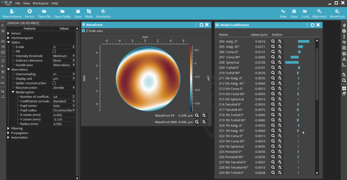Image resolution: width=347 pixels, height=180 pixels.
Task: Open the Workspace menu
Action: tap(40, 3)
